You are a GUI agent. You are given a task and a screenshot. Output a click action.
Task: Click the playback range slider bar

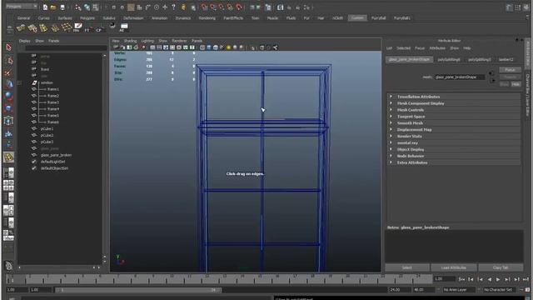[x=138, y=290]
